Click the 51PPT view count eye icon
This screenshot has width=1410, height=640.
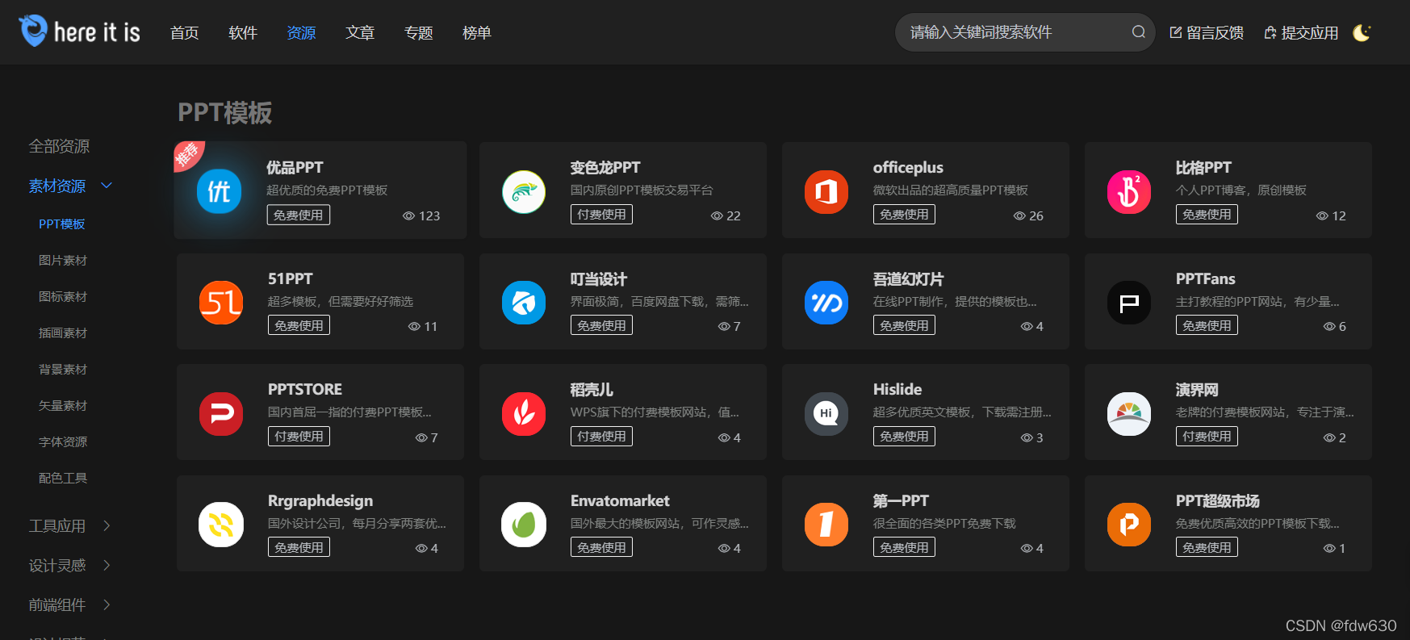[414, 326]
